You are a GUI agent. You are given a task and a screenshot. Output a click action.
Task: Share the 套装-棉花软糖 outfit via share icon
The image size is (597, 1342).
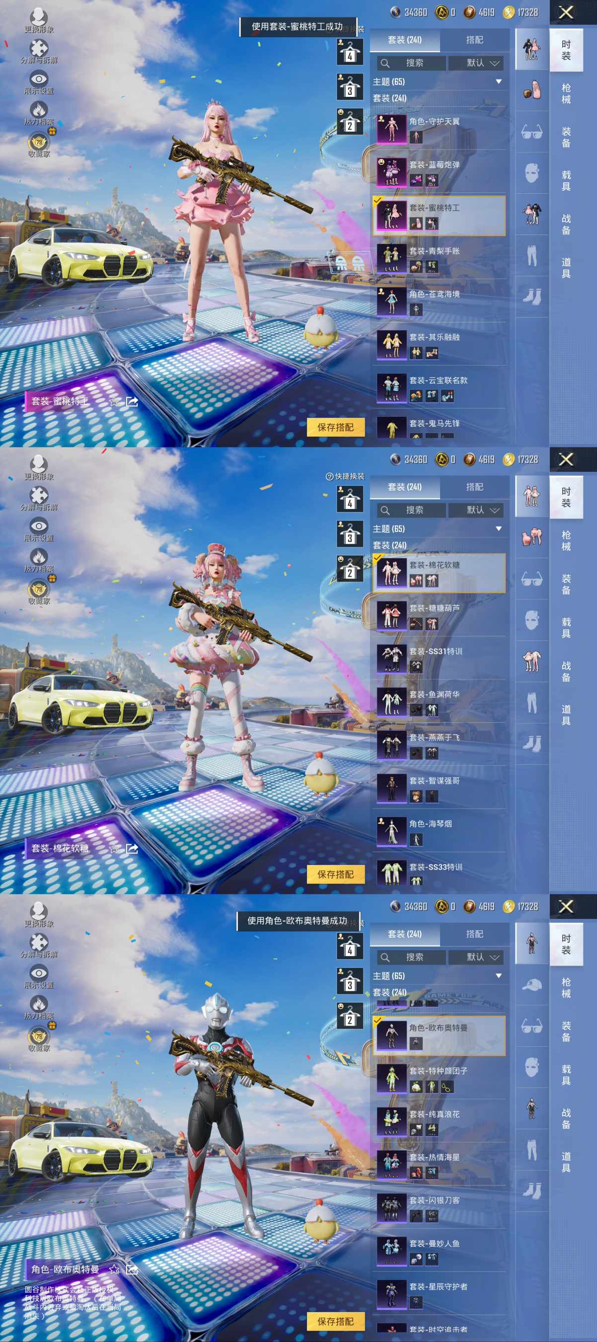point(132,848)
